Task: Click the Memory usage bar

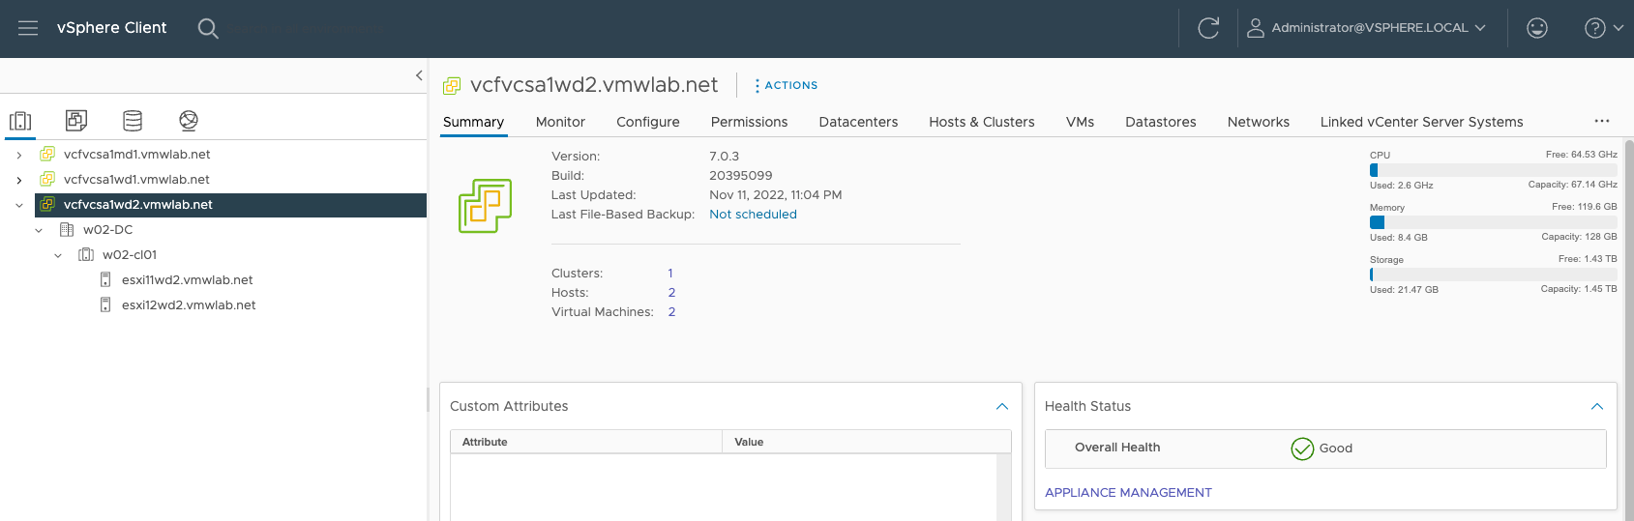Action: click(1493, 222)
